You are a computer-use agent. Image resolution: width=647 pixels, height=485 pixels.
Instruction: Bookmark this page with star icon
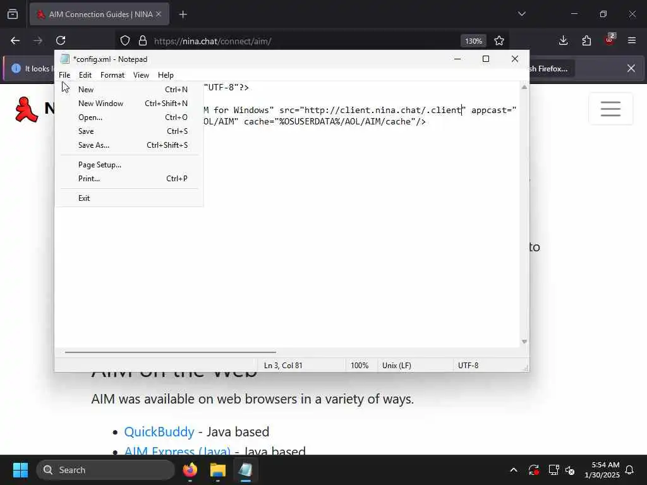(499, 41)
